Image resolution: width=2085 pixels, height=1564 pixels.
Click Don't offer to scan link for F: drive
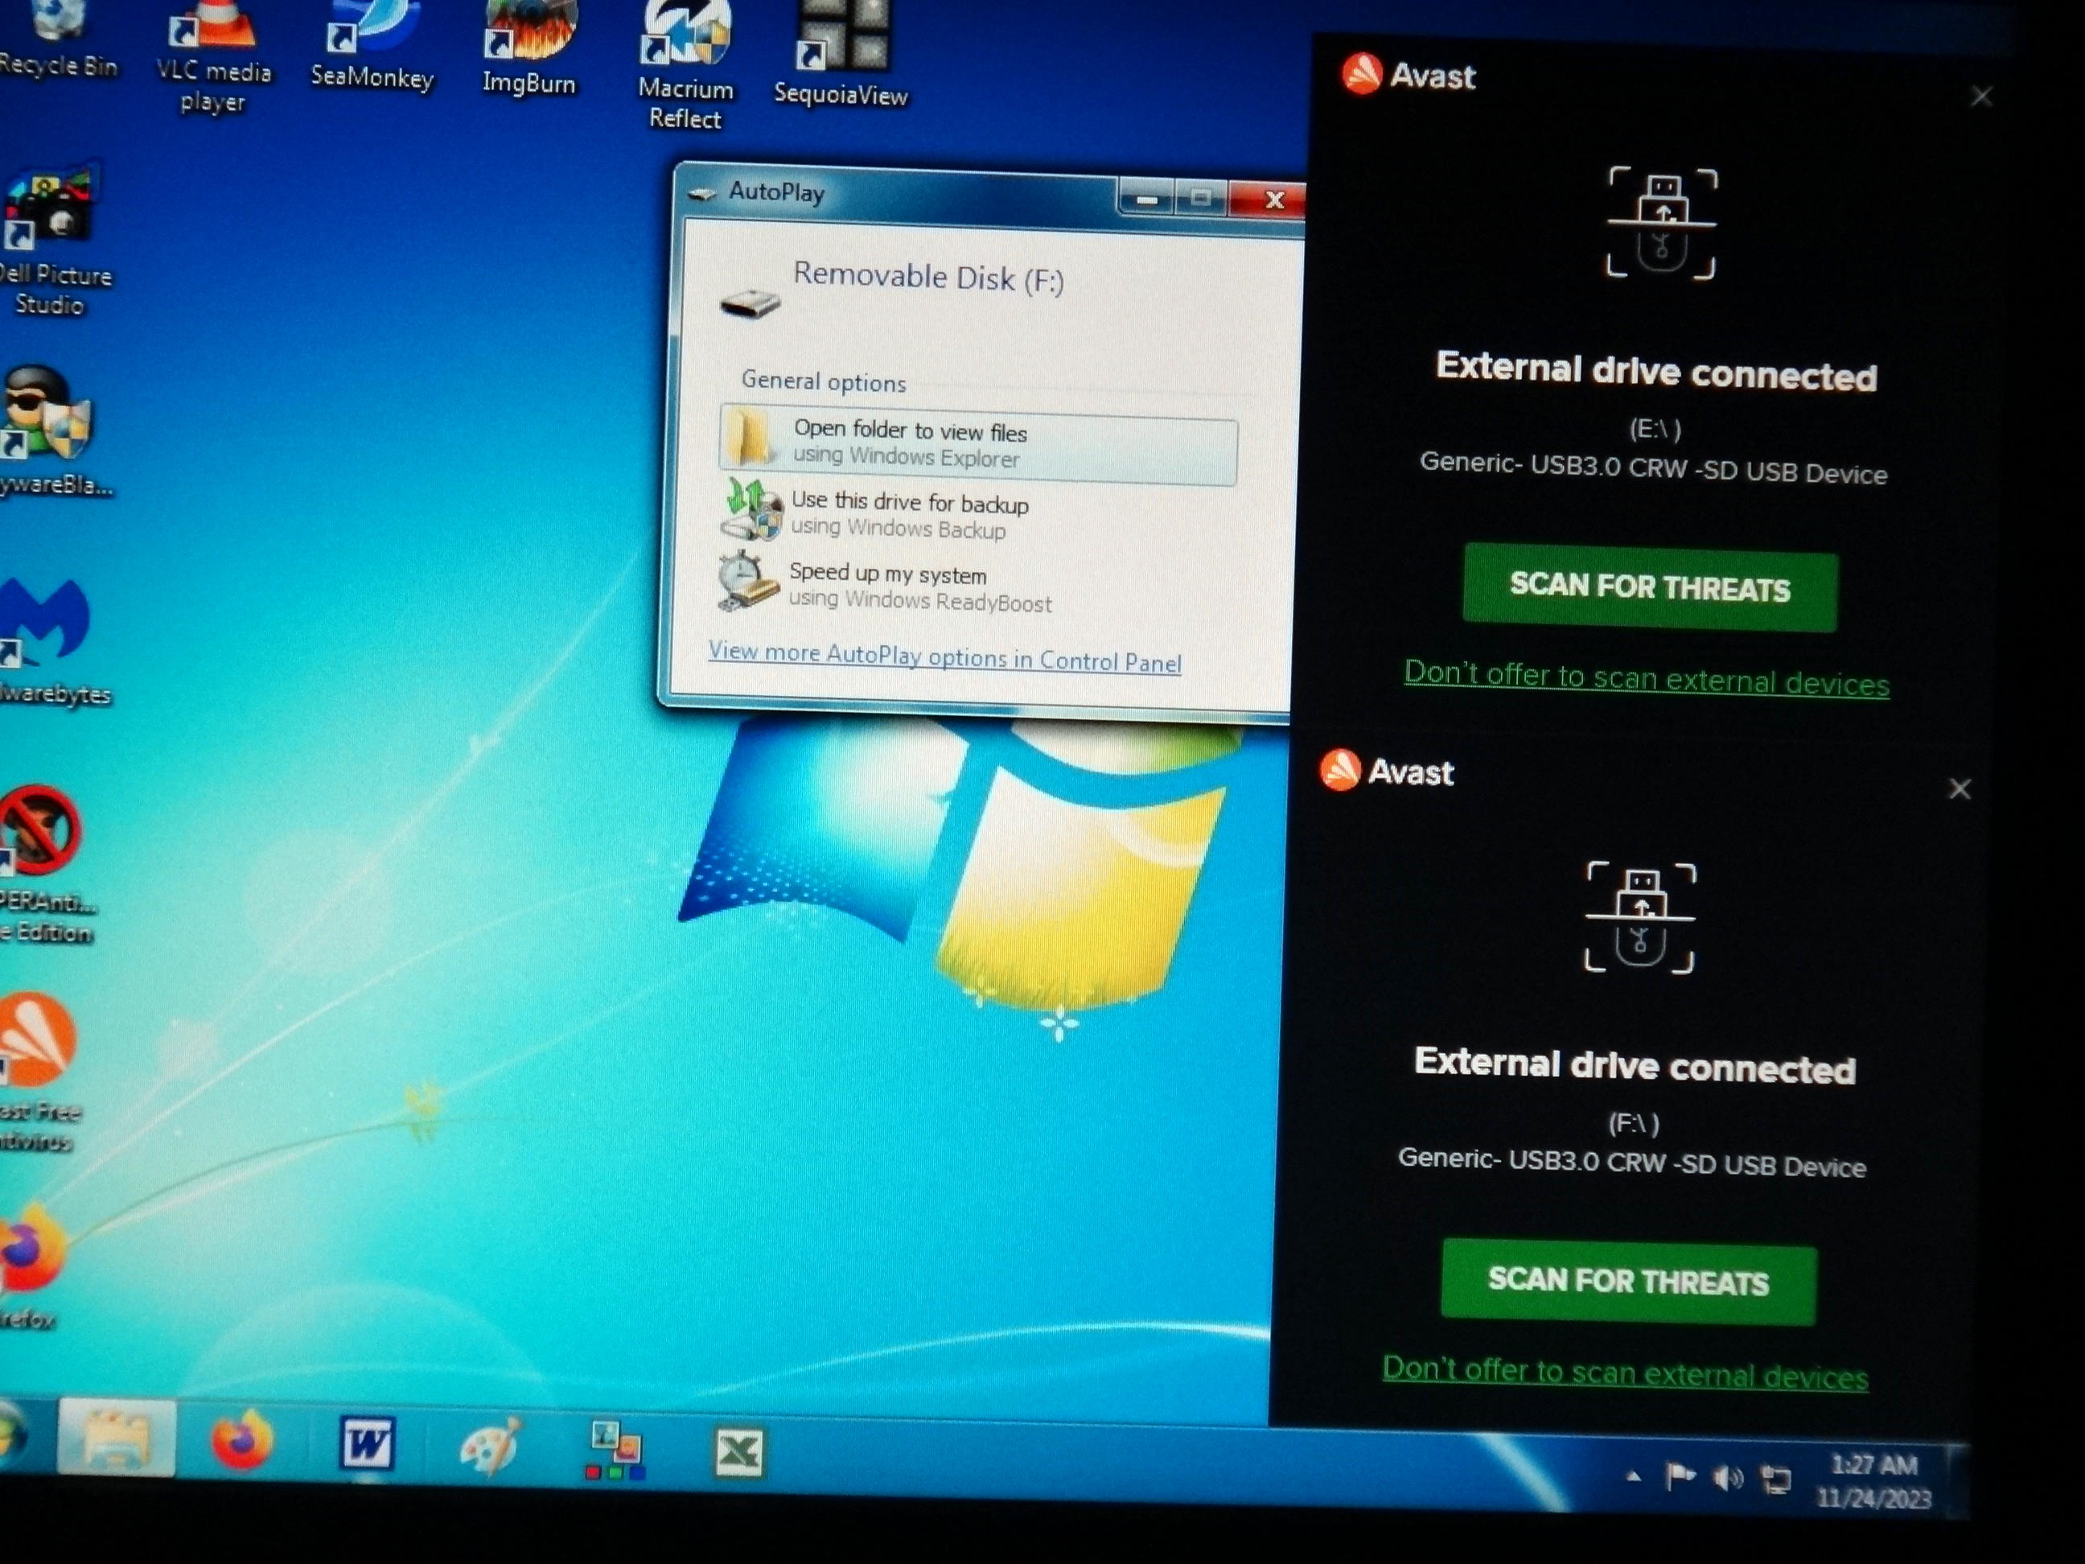1625,1372
